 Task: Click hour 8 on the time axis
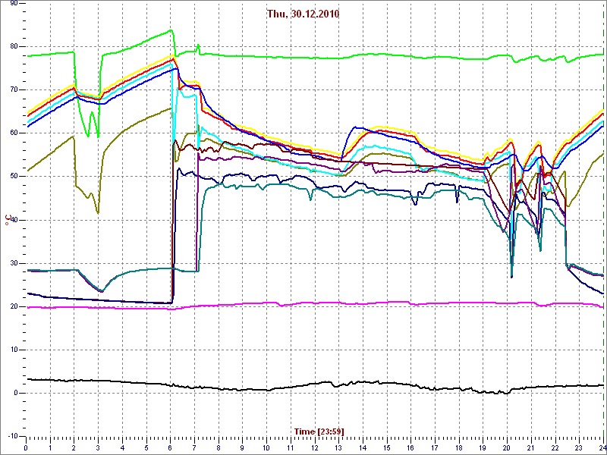[219, 448]
